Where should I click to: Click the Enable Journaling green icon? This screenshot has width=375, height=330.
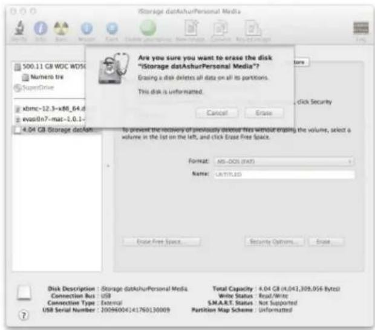[148, 28]
